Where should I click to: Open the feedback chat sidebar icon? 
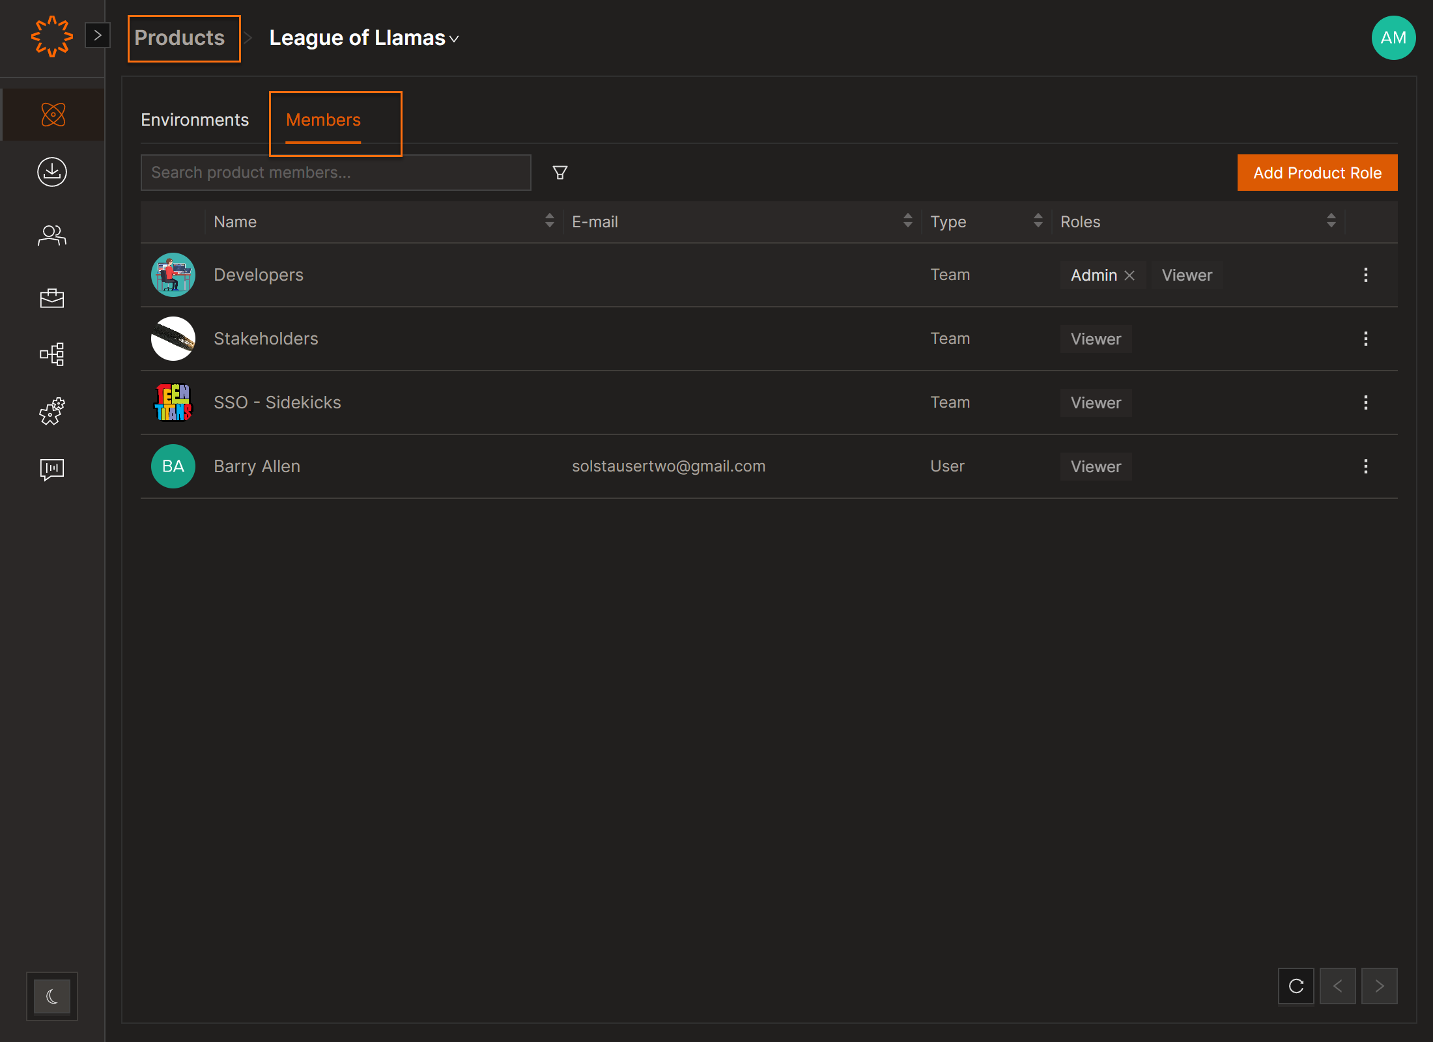click(x=52, y=469)
